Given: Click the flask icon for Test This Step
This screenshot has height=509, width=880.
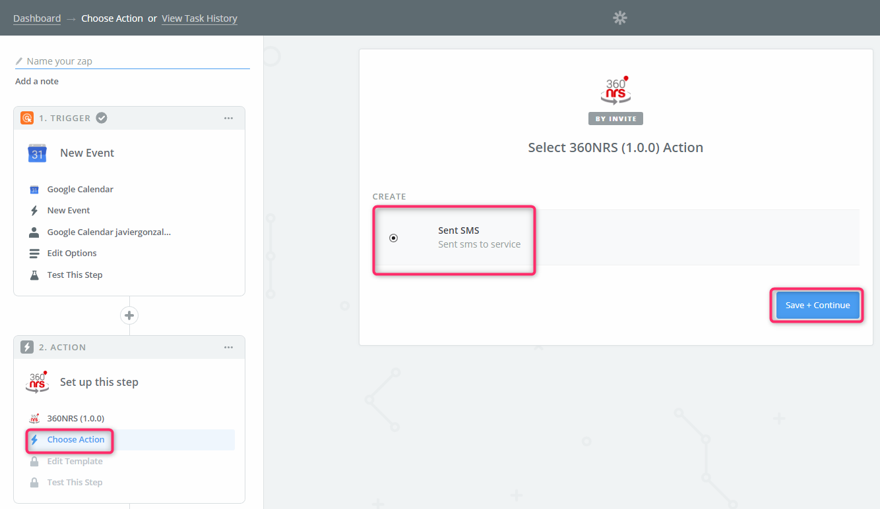Looking at the screenshot, I should 34,275.
